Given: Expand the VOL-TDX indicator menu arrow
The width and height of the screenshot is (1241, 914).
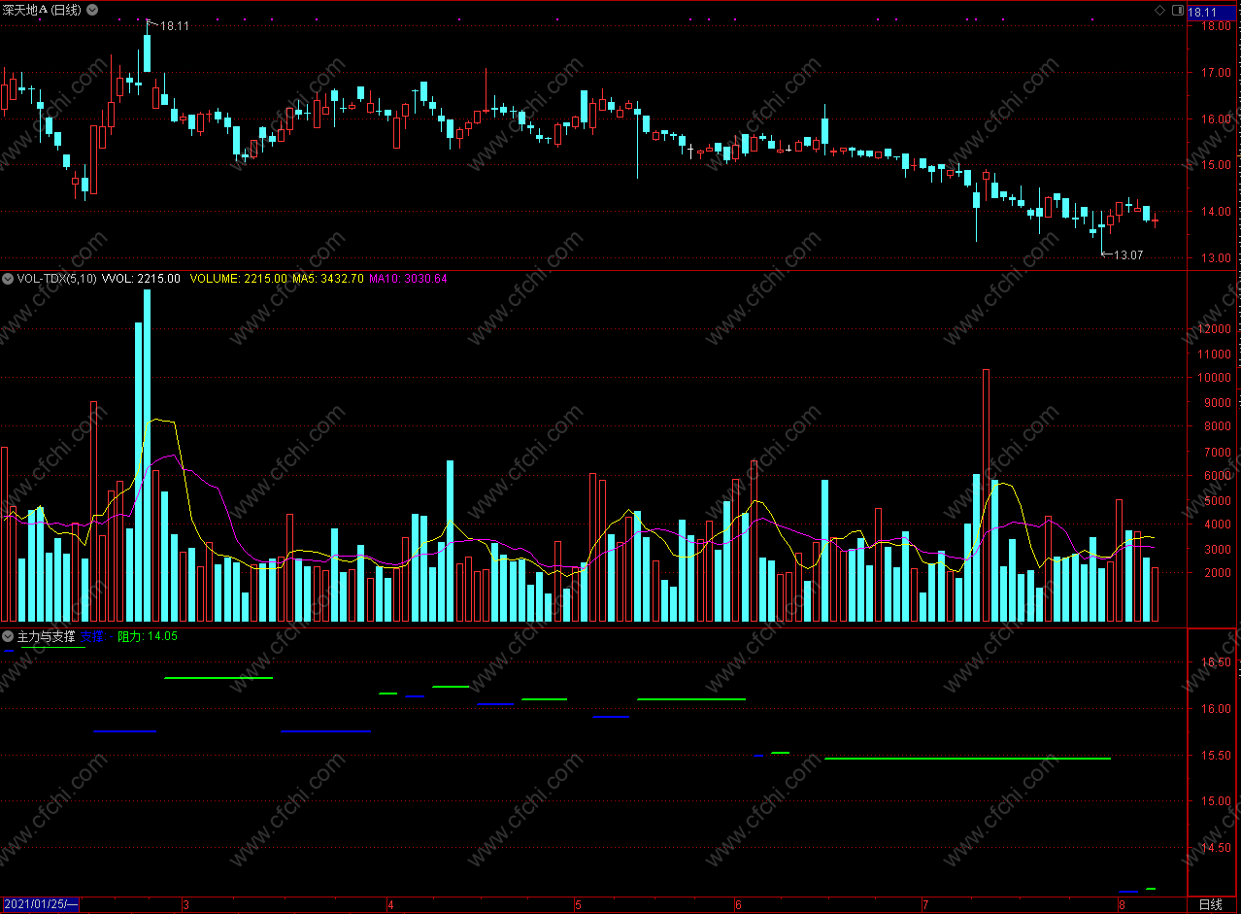Looking at the screenshot, I should click(x=8, y=278).
